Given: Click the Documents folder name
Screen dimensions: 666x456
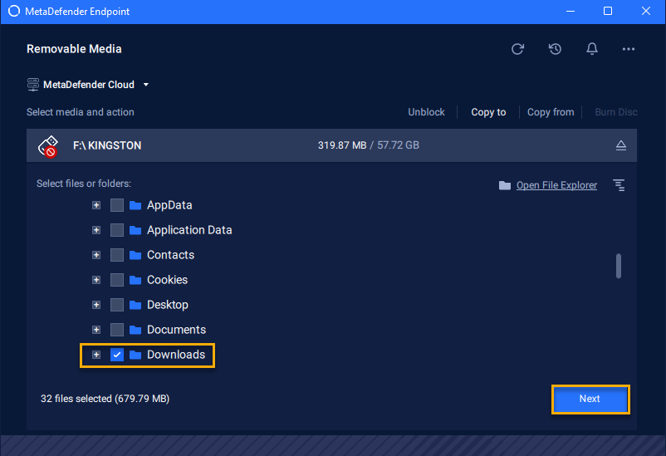Looking at the screenshot, I should 176,330.
